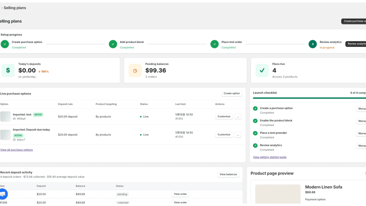The width and height of the screenshot is (366, 206).
Task: Click the collected status badge
Action: pos(123,203)
